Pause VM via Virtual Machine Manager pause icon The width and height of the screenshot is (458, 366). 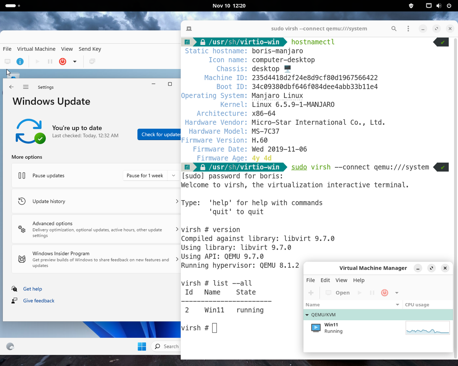pos(372,293)
